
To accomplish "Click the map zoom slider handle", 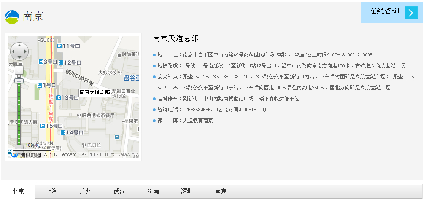I will [19, 80].
